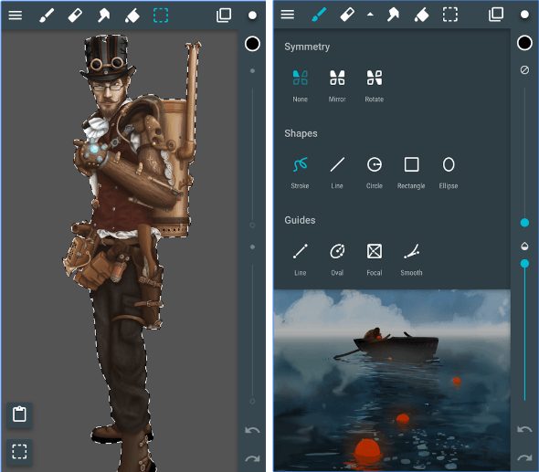This screenshot has height=472, width=539.
Task: Undo the last action in right screen
Action: [524, 429]
